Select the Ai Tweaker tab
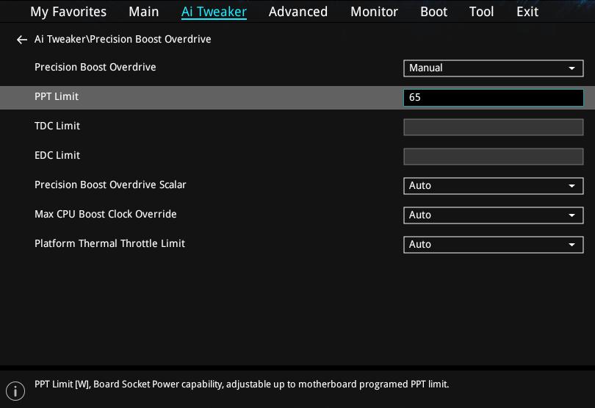The image size is (595, 408). (x=214, y=12)
